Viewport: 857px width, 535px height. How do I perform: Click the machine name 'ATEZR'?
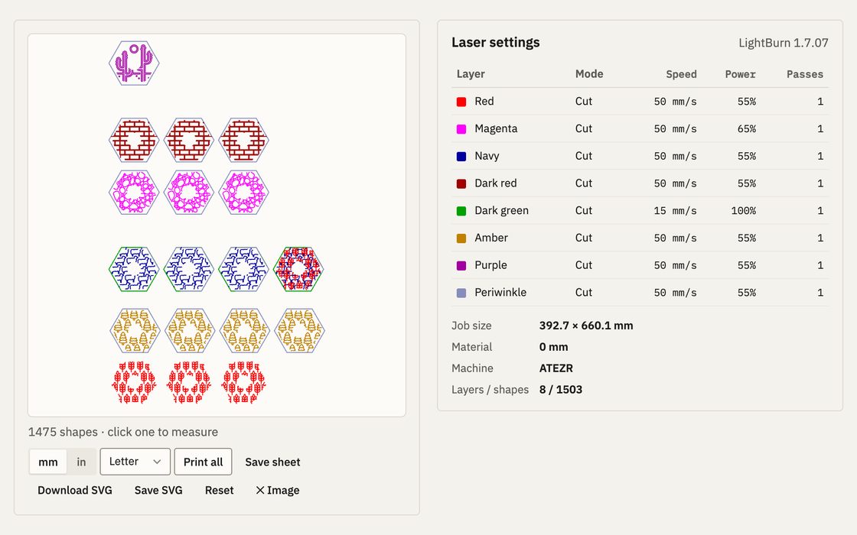click(x=556, y=368)
